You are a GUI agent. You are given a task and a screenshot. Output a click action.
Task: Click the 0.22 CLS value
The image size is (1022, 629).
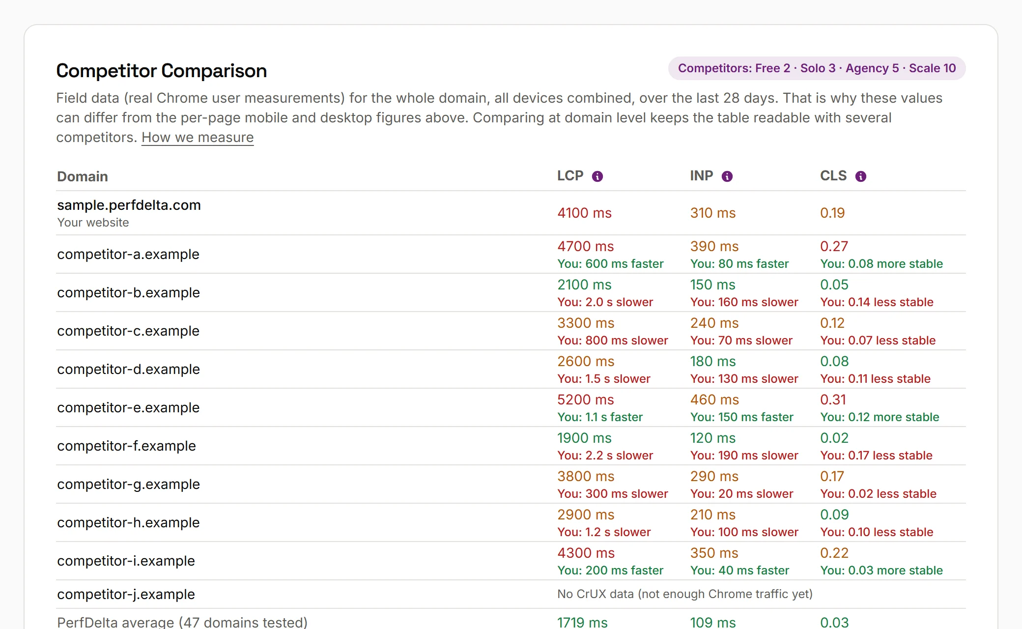coord(834,553)
